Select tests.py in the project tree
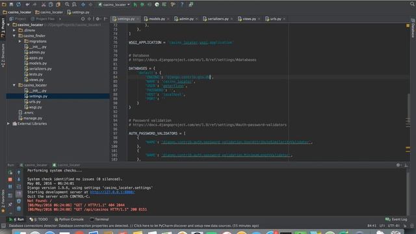Viewport: 416px width, 234px height. click(33, 74)
